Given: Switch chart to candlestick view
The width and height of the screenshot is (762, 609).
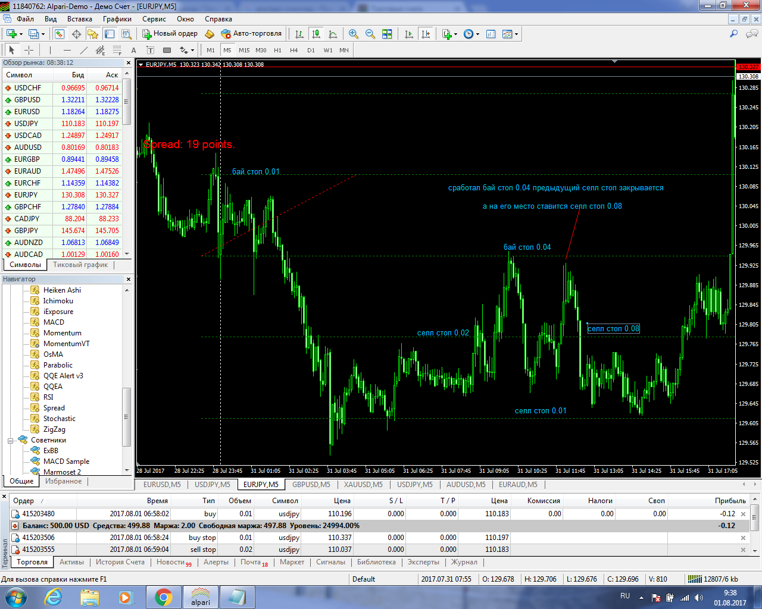Looking at the screenshot, I should (316, 34).
